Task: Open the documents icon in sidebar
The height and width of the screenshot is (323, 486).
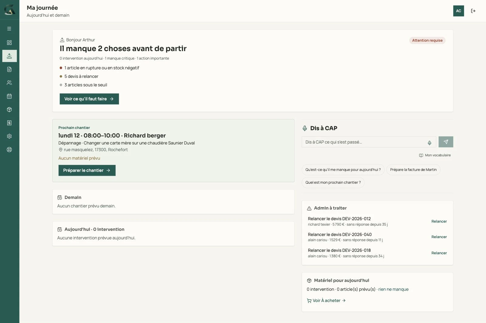Action: [9, 69]
